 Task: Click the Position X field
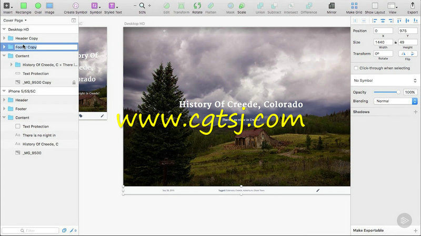click(383, 31)
